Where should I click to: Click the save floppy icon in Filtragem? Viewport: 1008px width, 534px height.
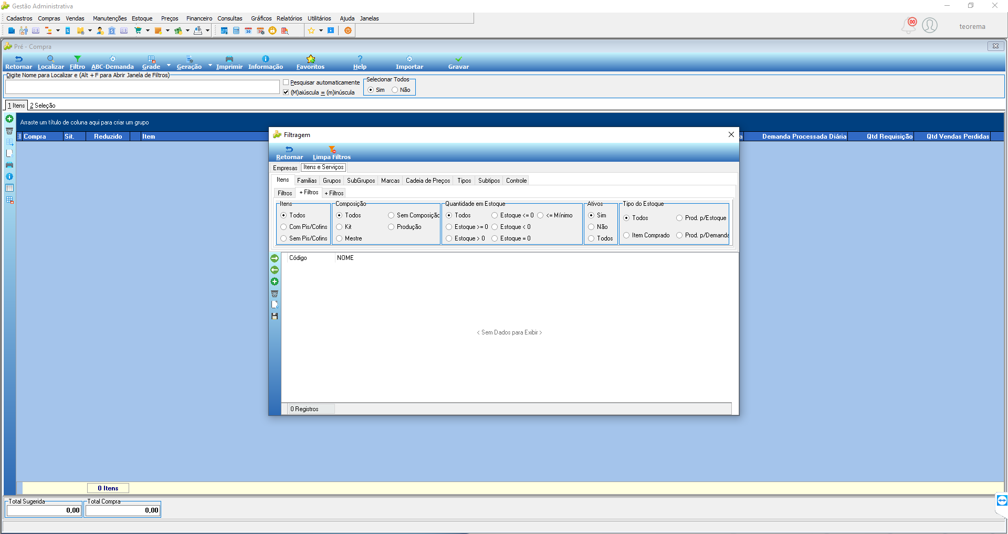(x=275, y=316)
